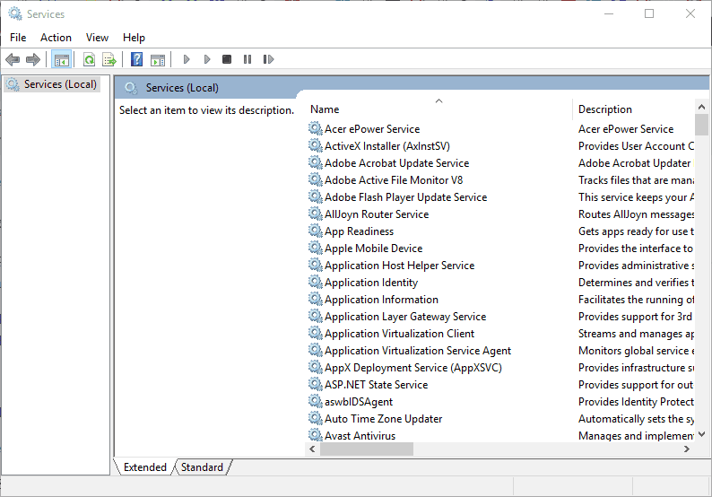Open the Help toolbar icon
Image resolution: width=712 pixels, height=497 pixels.
click(136, 59)
